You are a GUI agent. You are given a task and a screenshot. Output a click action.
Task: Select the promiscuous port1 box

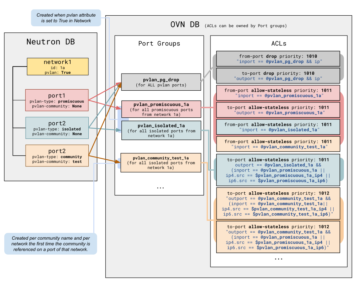pyautogui.click(x=57, y=100)
